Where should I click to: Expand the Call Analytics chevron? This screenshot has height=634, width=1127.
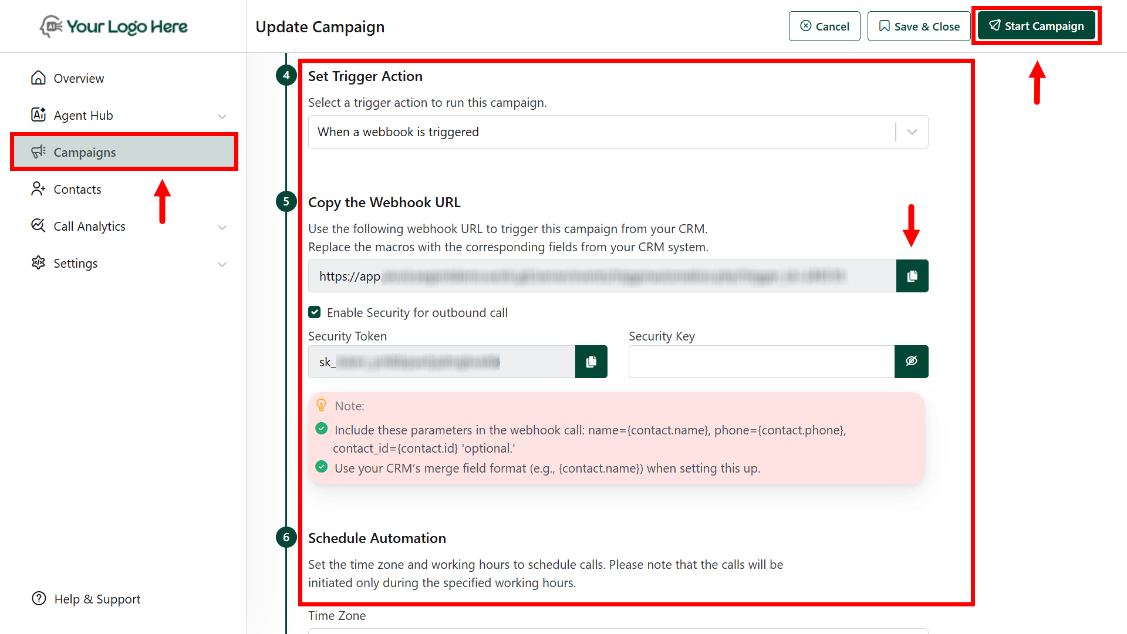222,227
